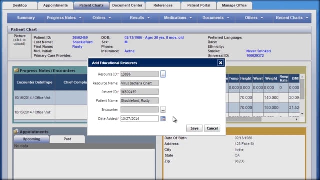Click the Height column header in vitals
Screen dimensions: 320x180
pos(246,78)
